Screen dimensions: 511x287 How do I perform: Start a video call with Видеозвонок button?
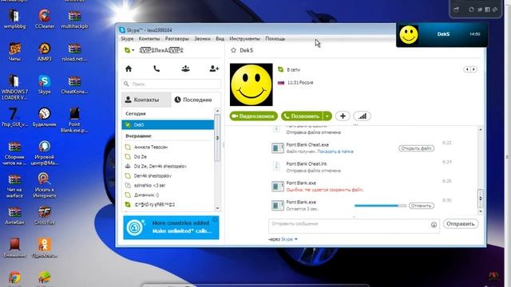click(x=254, y=116)
